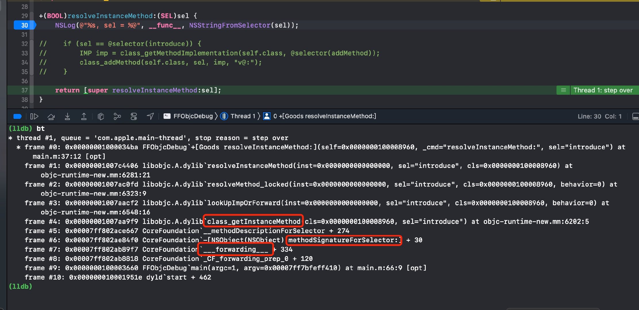Click the Continue program execution icon
639x310 pixels.
[x=34, y=116]
